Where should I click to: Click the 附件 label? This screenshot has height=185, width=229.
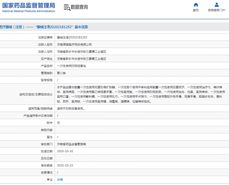click(50, 123)
